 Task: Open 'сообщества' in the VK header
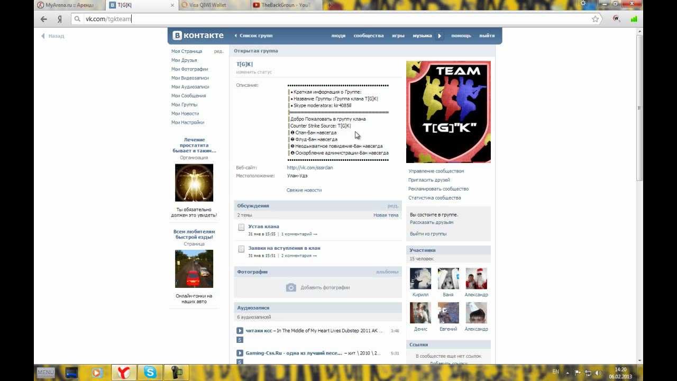click(369, 36)
